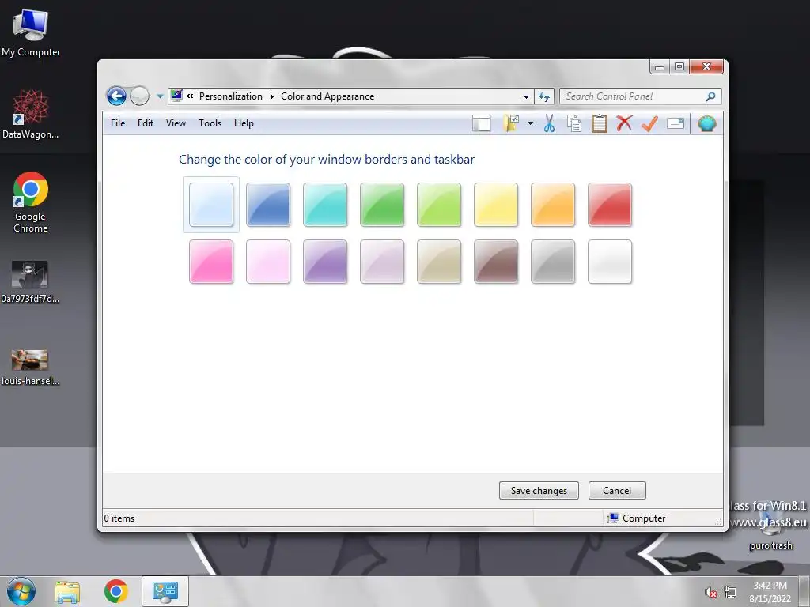Image resolution: width=810 pixels, height=607 pixels.
Task: Click the '0 items' status text
Action: point(119,518)
